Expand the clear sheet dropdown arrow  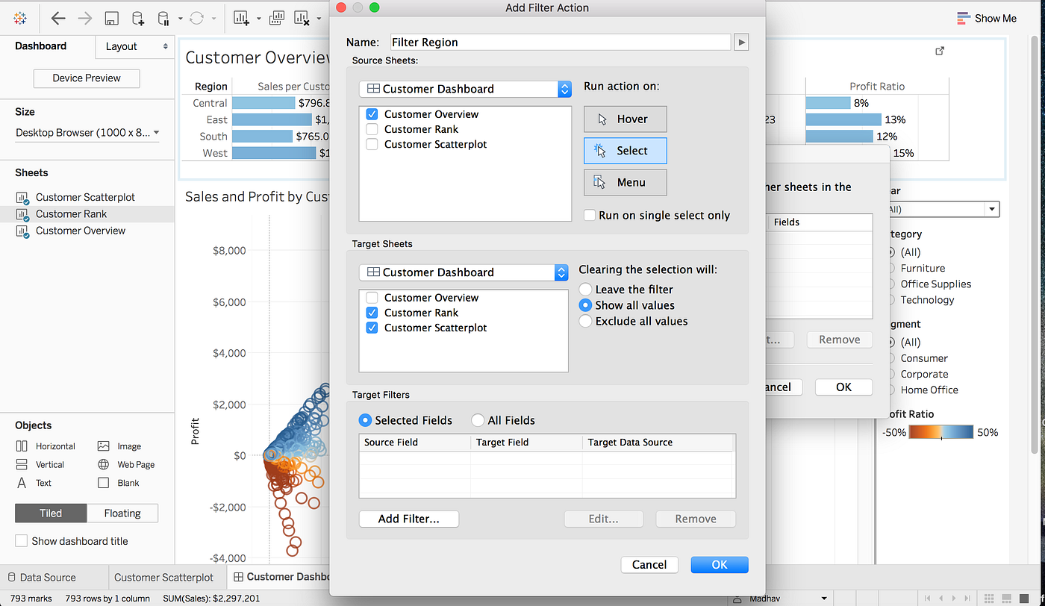pos(319,19)
